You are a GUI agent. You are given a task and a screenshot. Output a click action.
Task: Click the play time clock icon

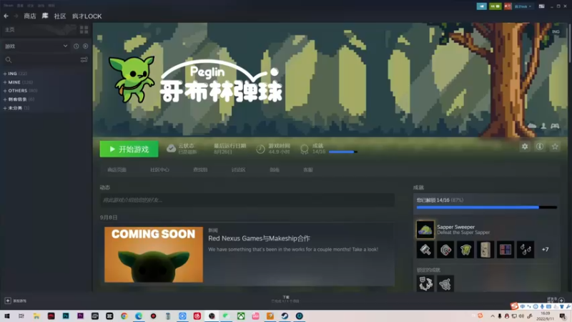(x=260, y=149)
